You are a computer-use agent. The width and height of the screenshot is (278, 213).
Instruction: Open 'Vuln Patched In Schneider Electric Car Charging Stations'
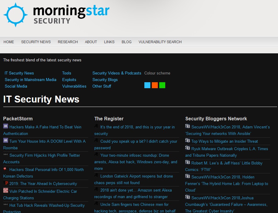pyautogui.click(x=40, y=195)
